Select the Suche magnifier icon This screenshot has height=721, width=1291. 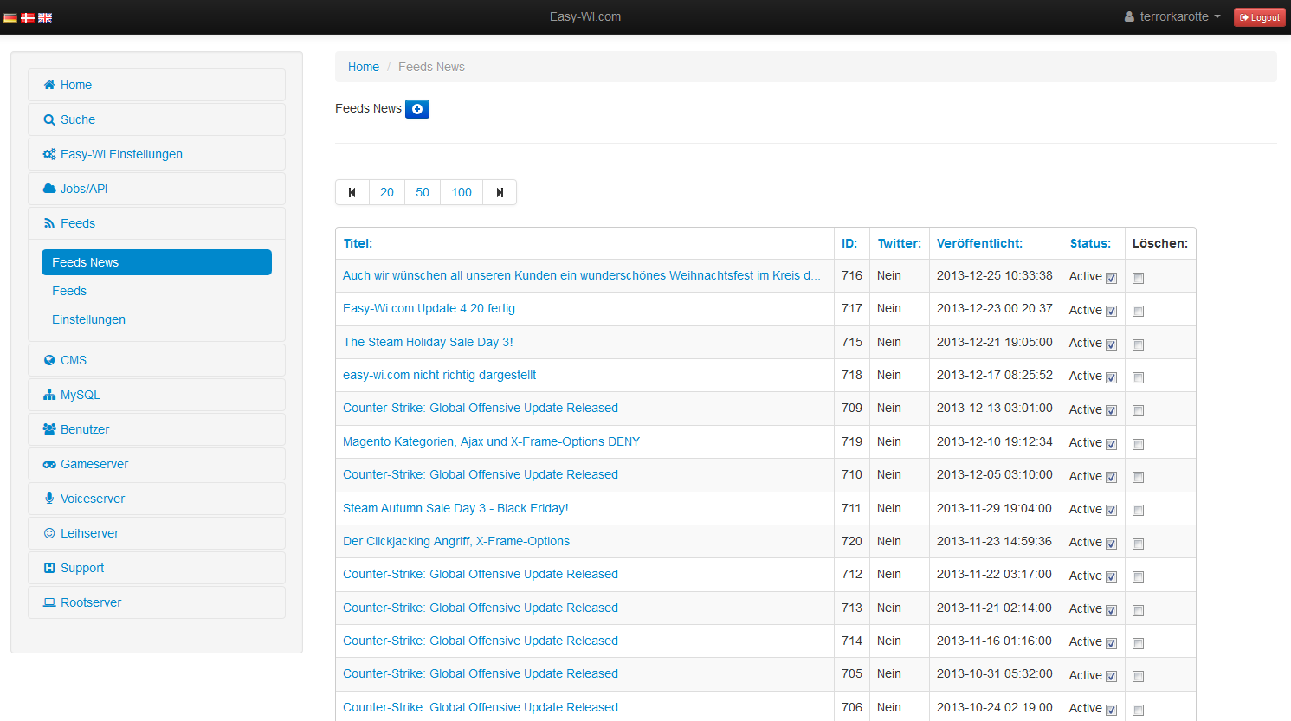pos(49,119)
